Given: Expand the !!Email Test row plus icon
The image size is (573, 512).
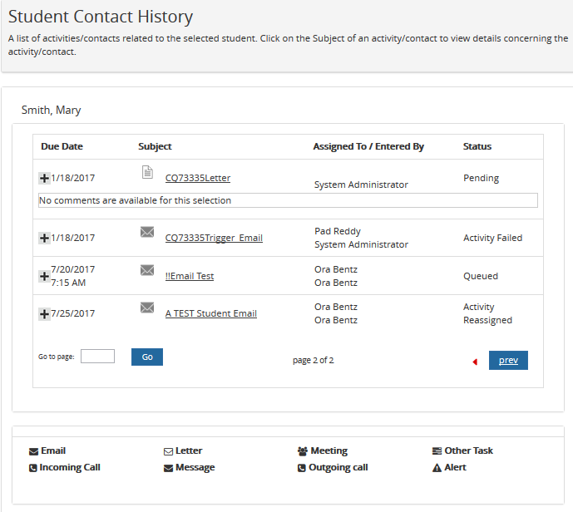Looking at the screenshot, I should click(x=44, y=276).
